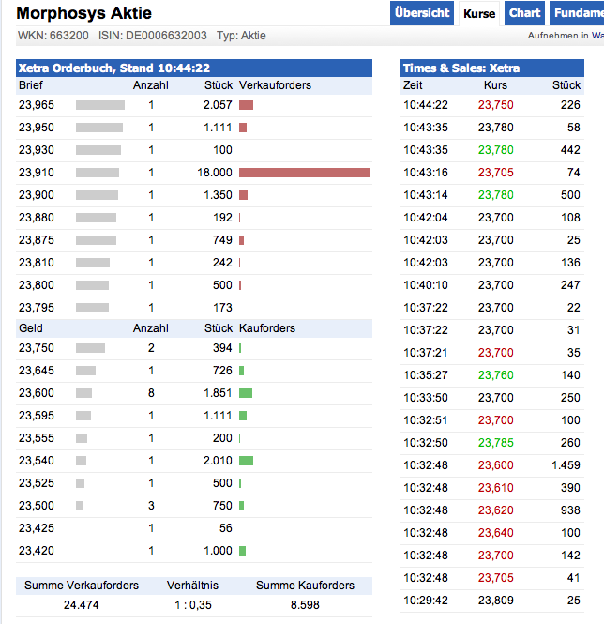604x624 pixels.
Task: Open the Übersicht tab
Action: coord(422,13)
